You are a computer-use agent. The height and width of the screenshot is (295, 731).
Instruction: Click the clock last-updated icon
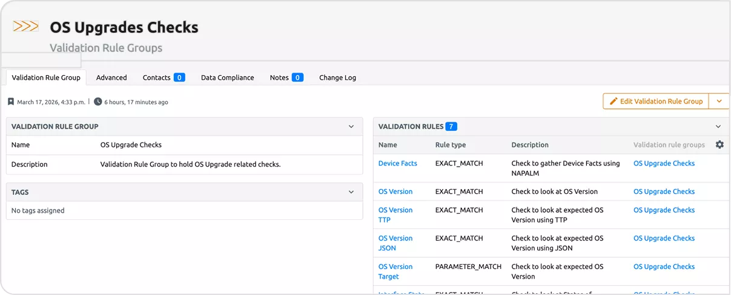98,102
